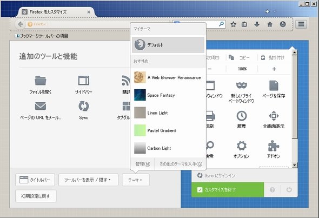This screenshot has height=218, width=319.
Task: Click the 100% zoom reset button
Action: [x=242, y=69]
